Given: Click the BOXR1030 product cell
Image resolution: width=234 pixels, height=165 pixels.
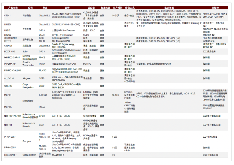Looking at the screenshot, I should point(9,51).
